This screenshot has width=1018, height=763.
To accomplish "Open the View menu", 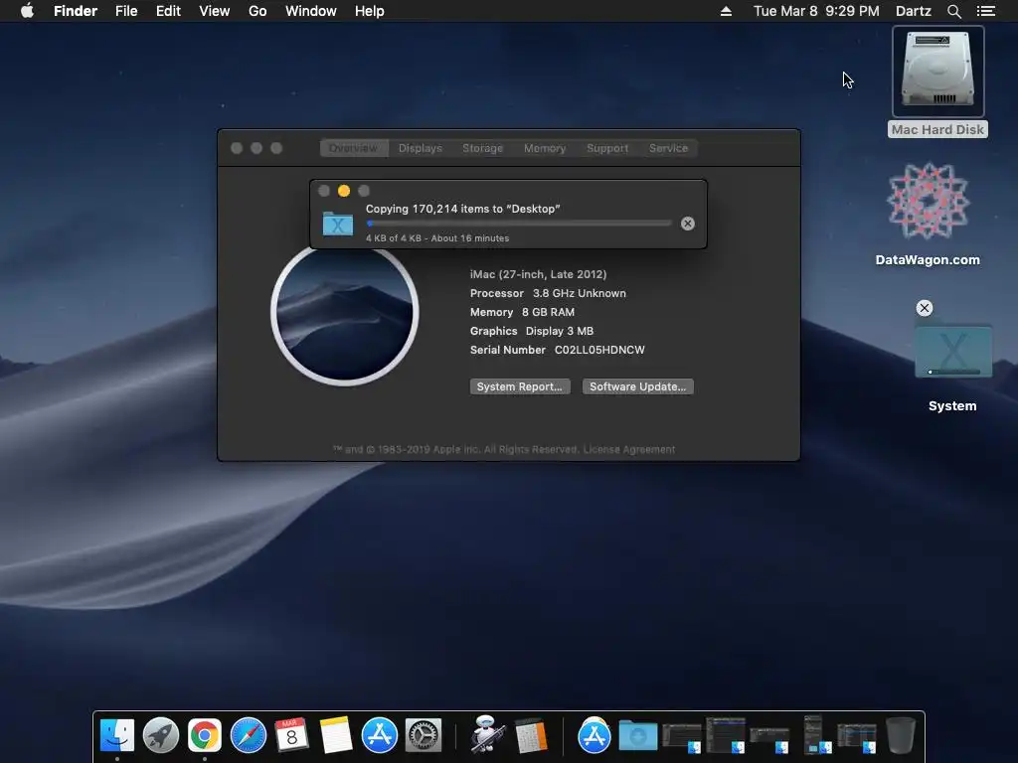I will 215,11.
